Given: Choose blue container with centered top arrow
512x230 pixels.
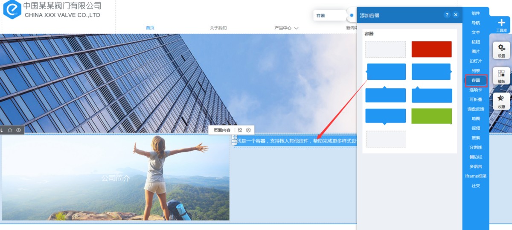Looking at the screenshot, I should (x=385, y=94).
